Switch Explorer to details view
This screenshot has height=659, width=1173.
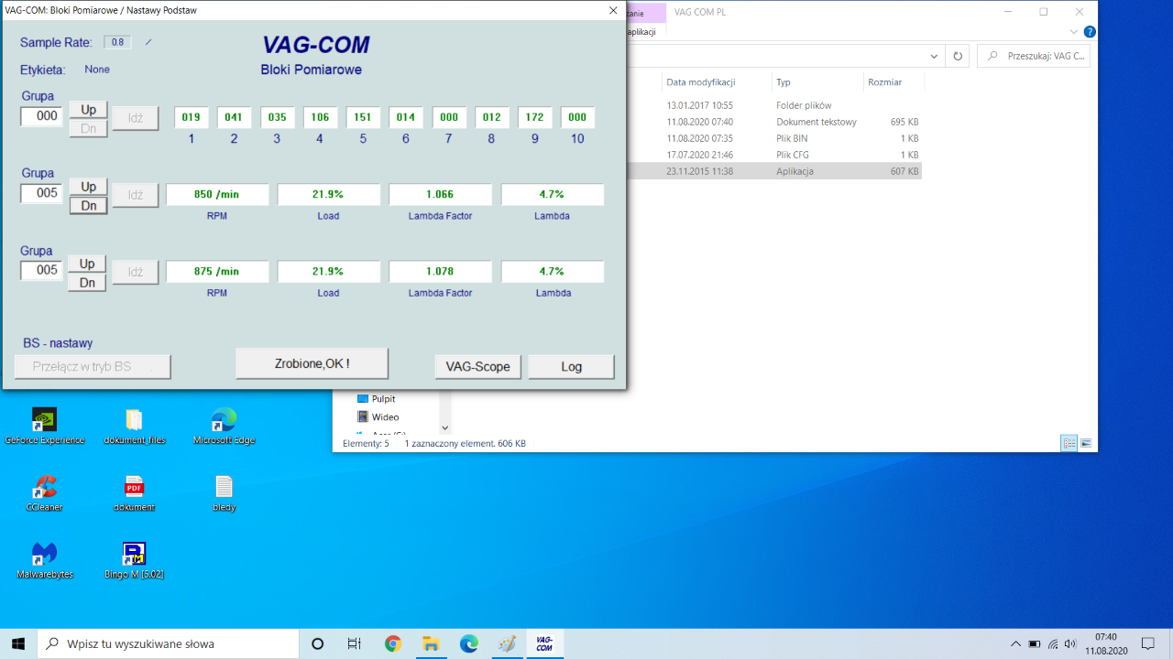point(1069,443)
